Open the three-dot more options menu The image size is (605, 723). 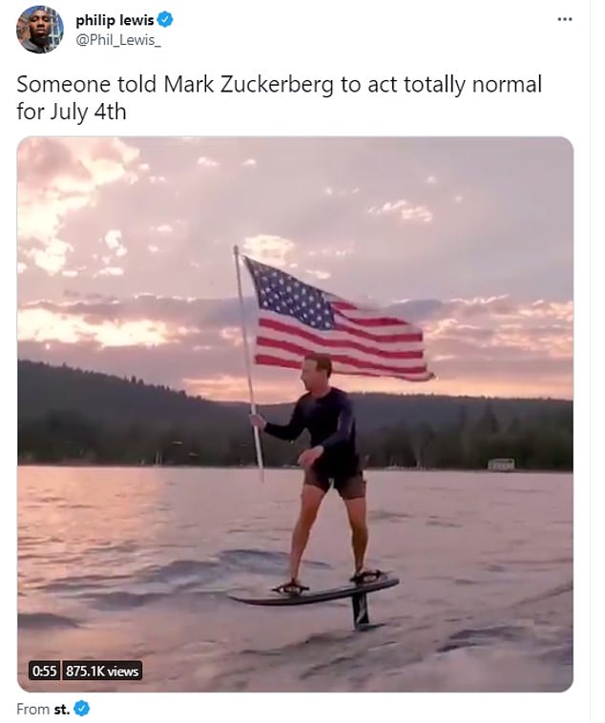point(565,19)
